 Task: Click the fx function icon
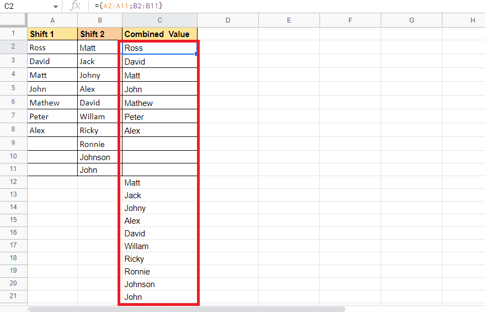point(76,6)
